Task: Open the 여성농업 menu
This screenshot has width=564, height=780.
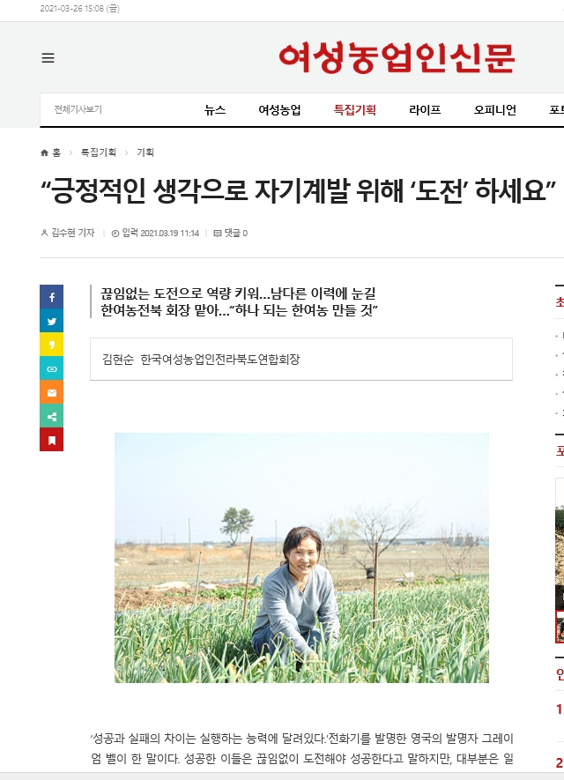Action: (x=279, y=110)
